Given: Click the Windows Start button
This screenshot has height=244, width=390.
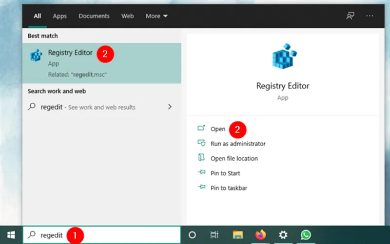Looking at the screenshot, I should pos(11,234).
